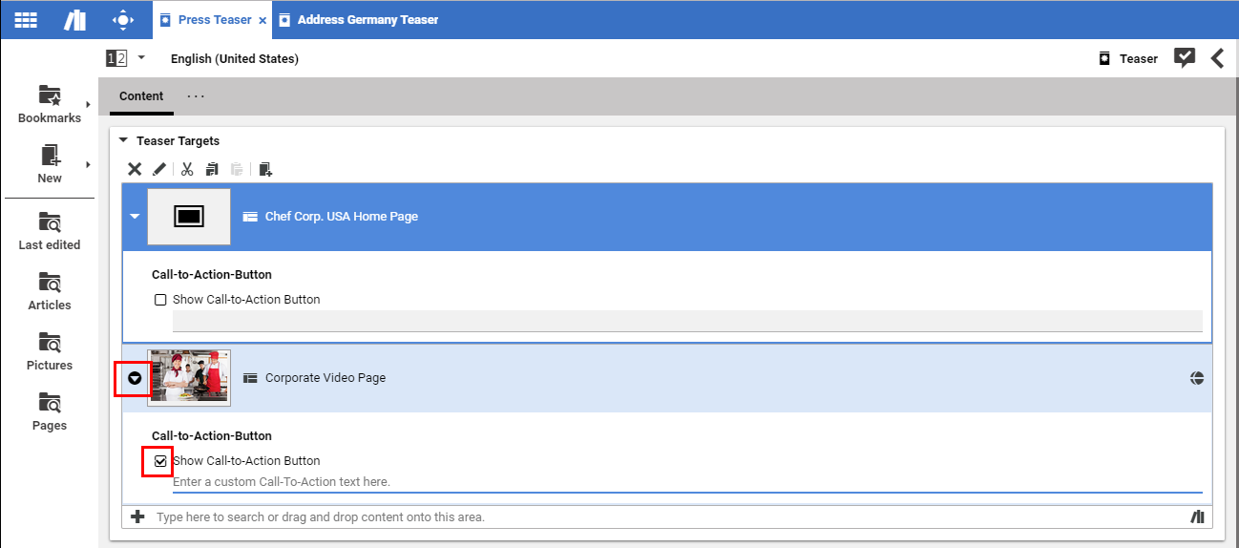Select Chef Corp. USA Home Page link
This screenshot has width=1239, height=548.
pyautogui.click(x=342, y=217)
